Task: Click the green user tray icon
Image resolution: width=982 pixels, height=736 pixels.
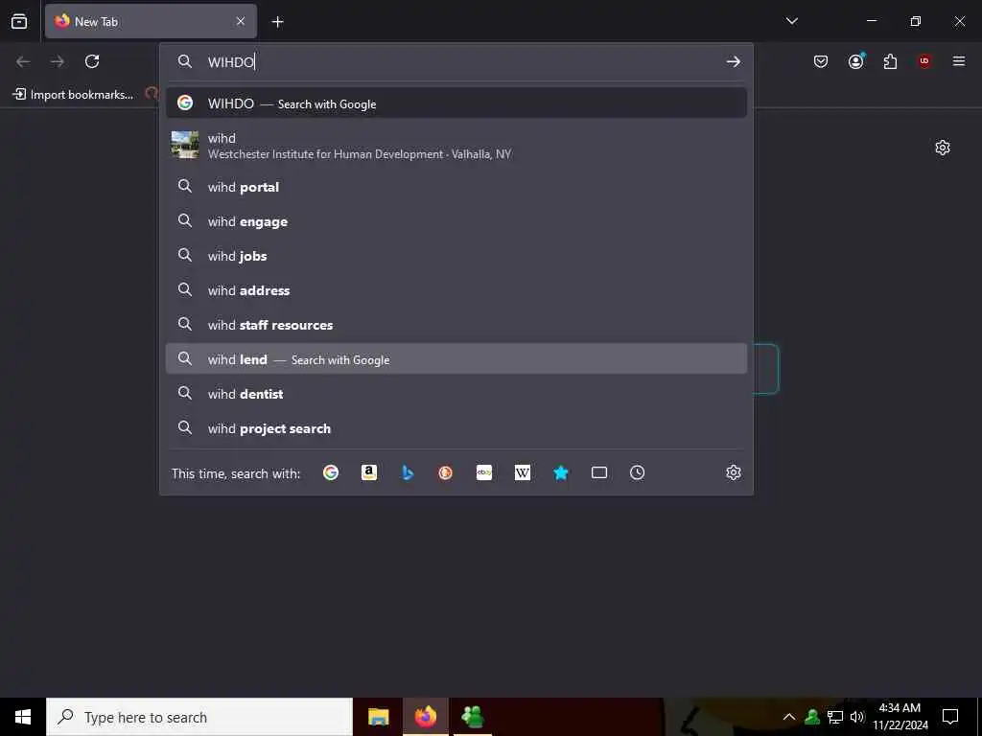Action: pyautogui.click(x=812, y=717)
